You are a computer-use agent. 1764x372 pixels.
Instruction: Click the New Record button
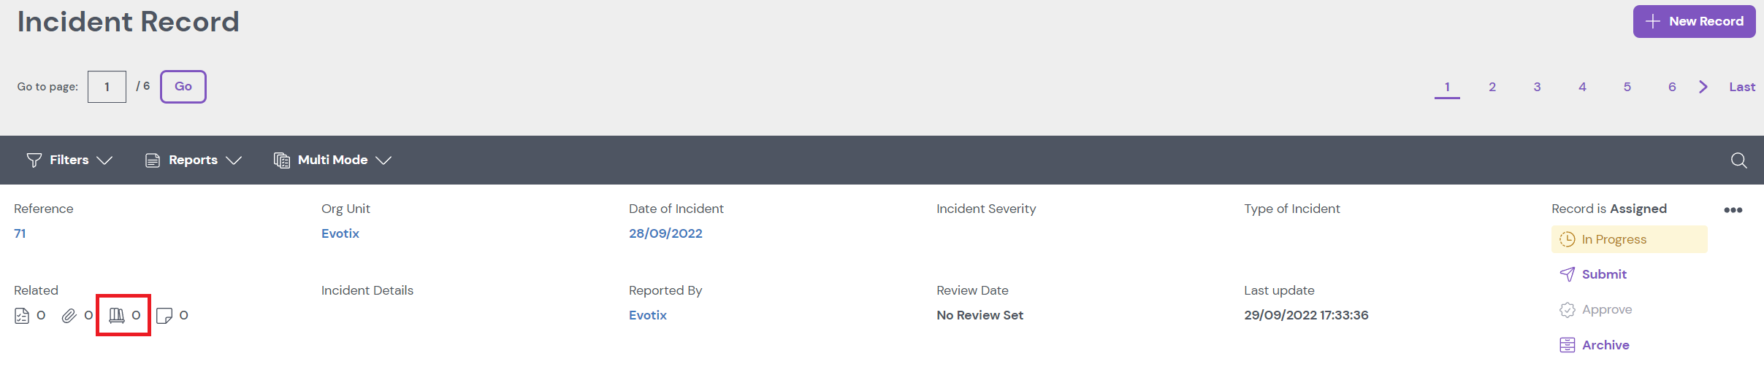(x=1694, y=22)
